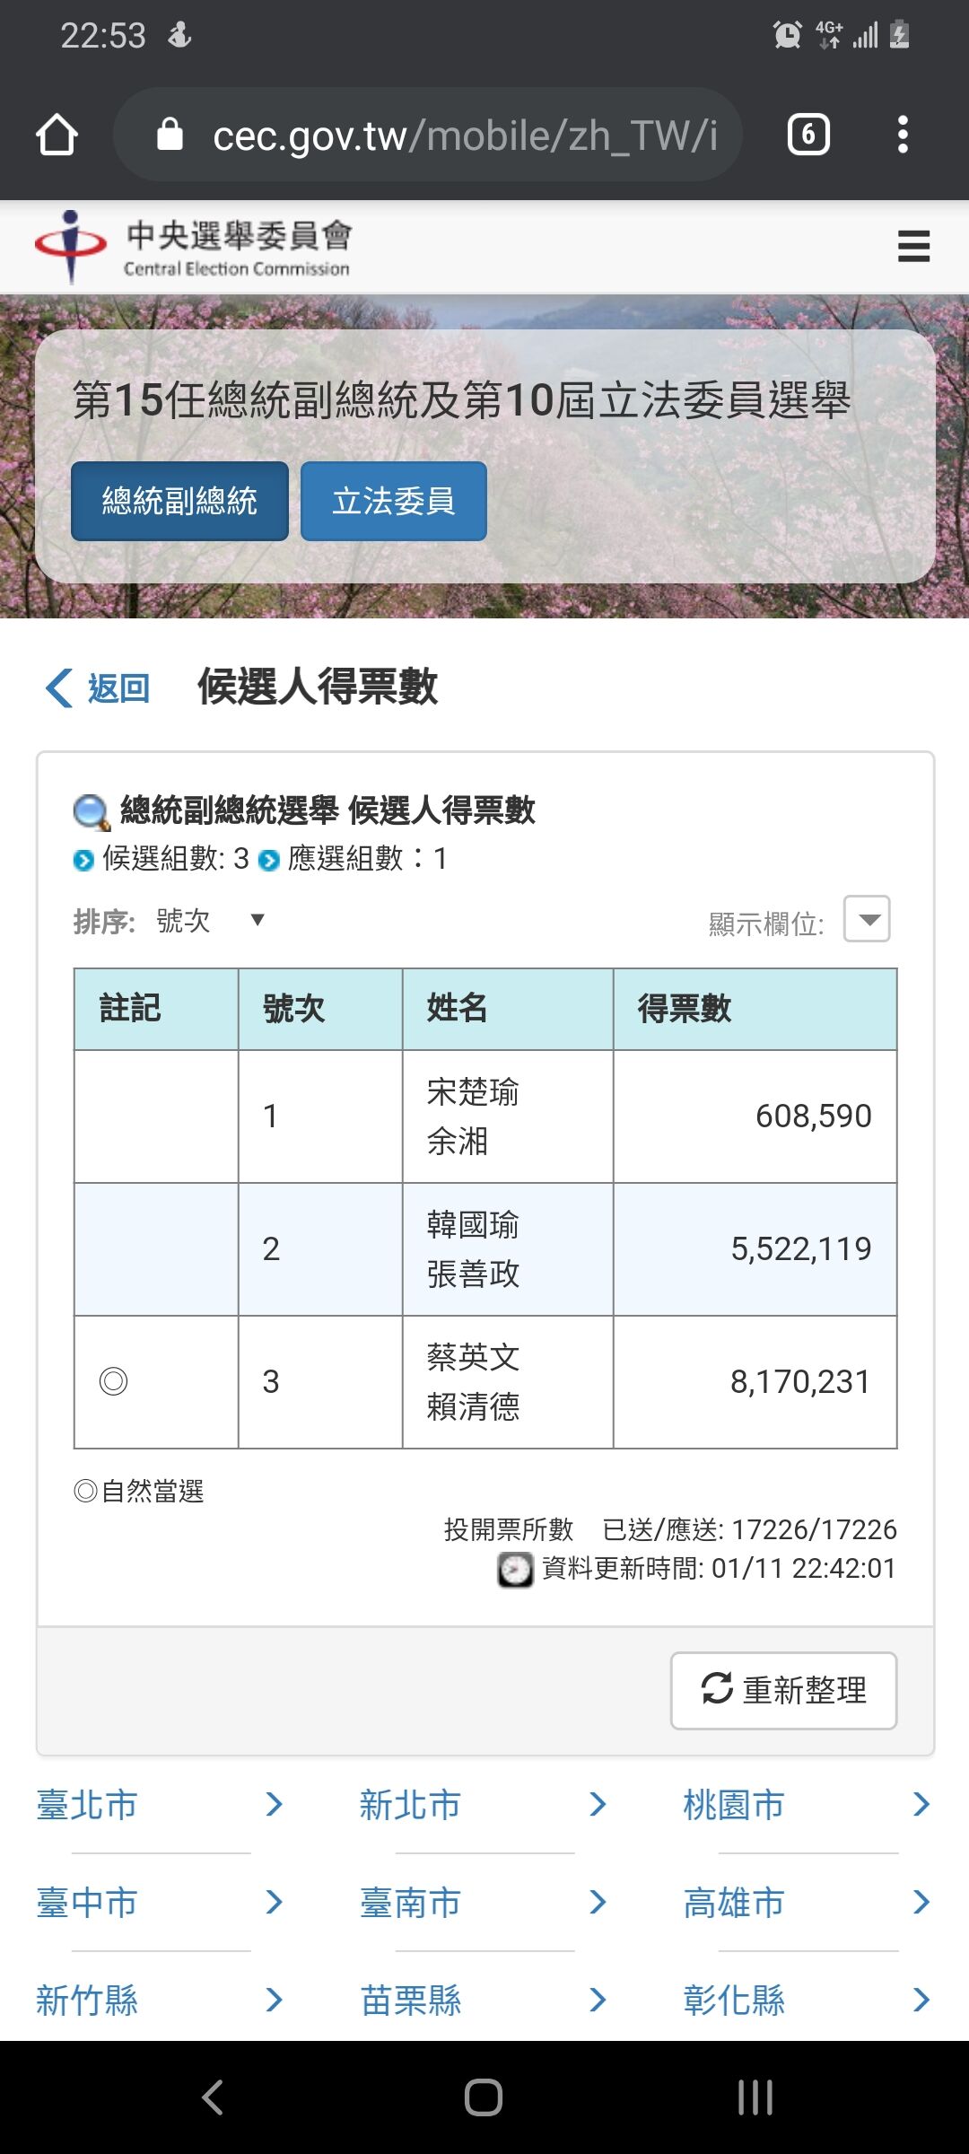Switch to the 總統副總統 tab
969x2154 pixels.
(179, 501)
